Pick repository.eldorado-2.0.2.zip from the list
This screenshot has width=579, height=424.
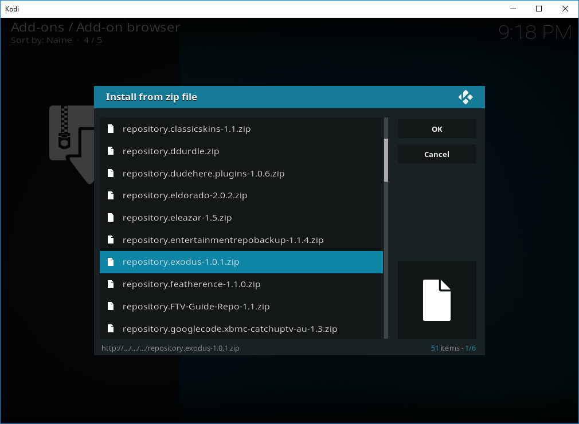click(x=241, y=195)
